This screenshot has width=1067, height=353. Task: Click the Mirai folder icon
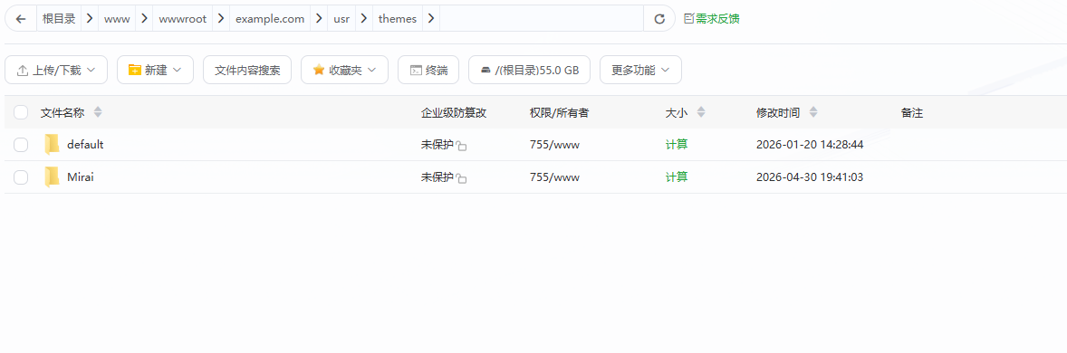[x=53, y=176]
